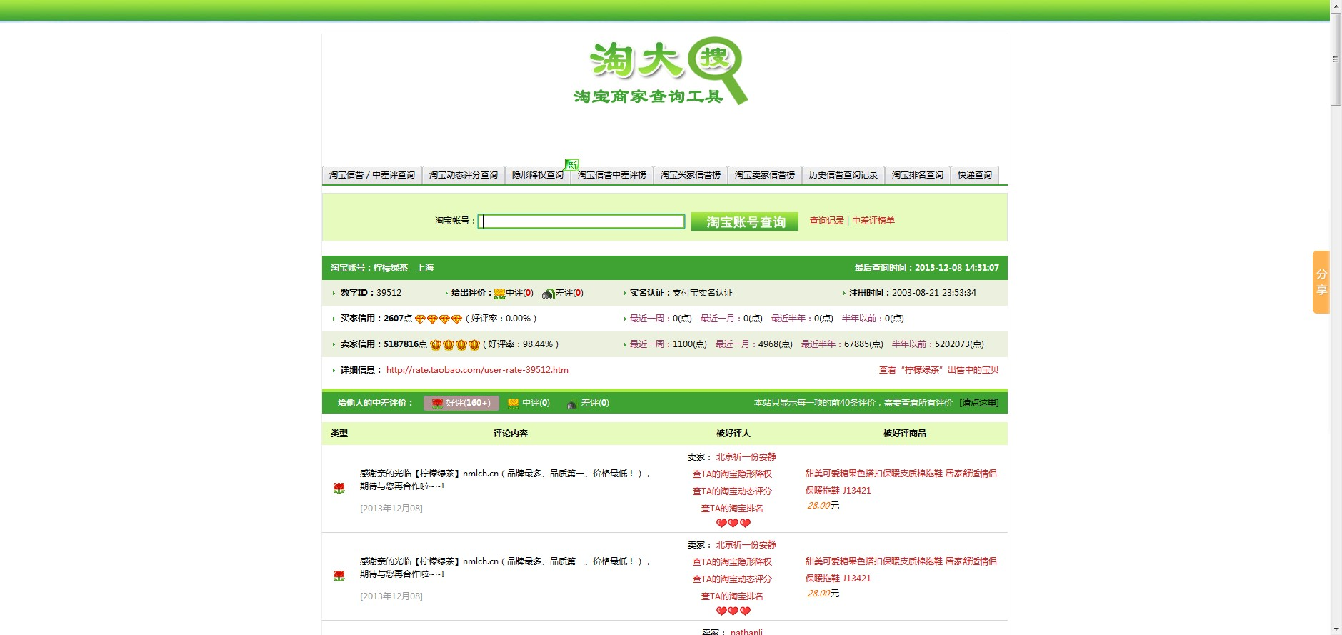Click the 注册时间 2003-08-21 23:53:34 text

tap(912, 293)
